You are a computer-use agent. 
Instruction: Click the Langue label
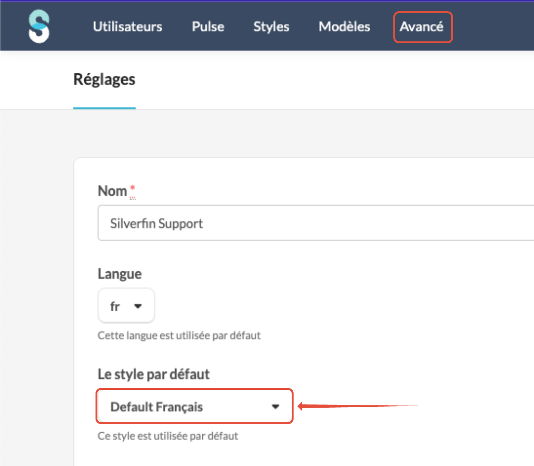pos(120,274)
